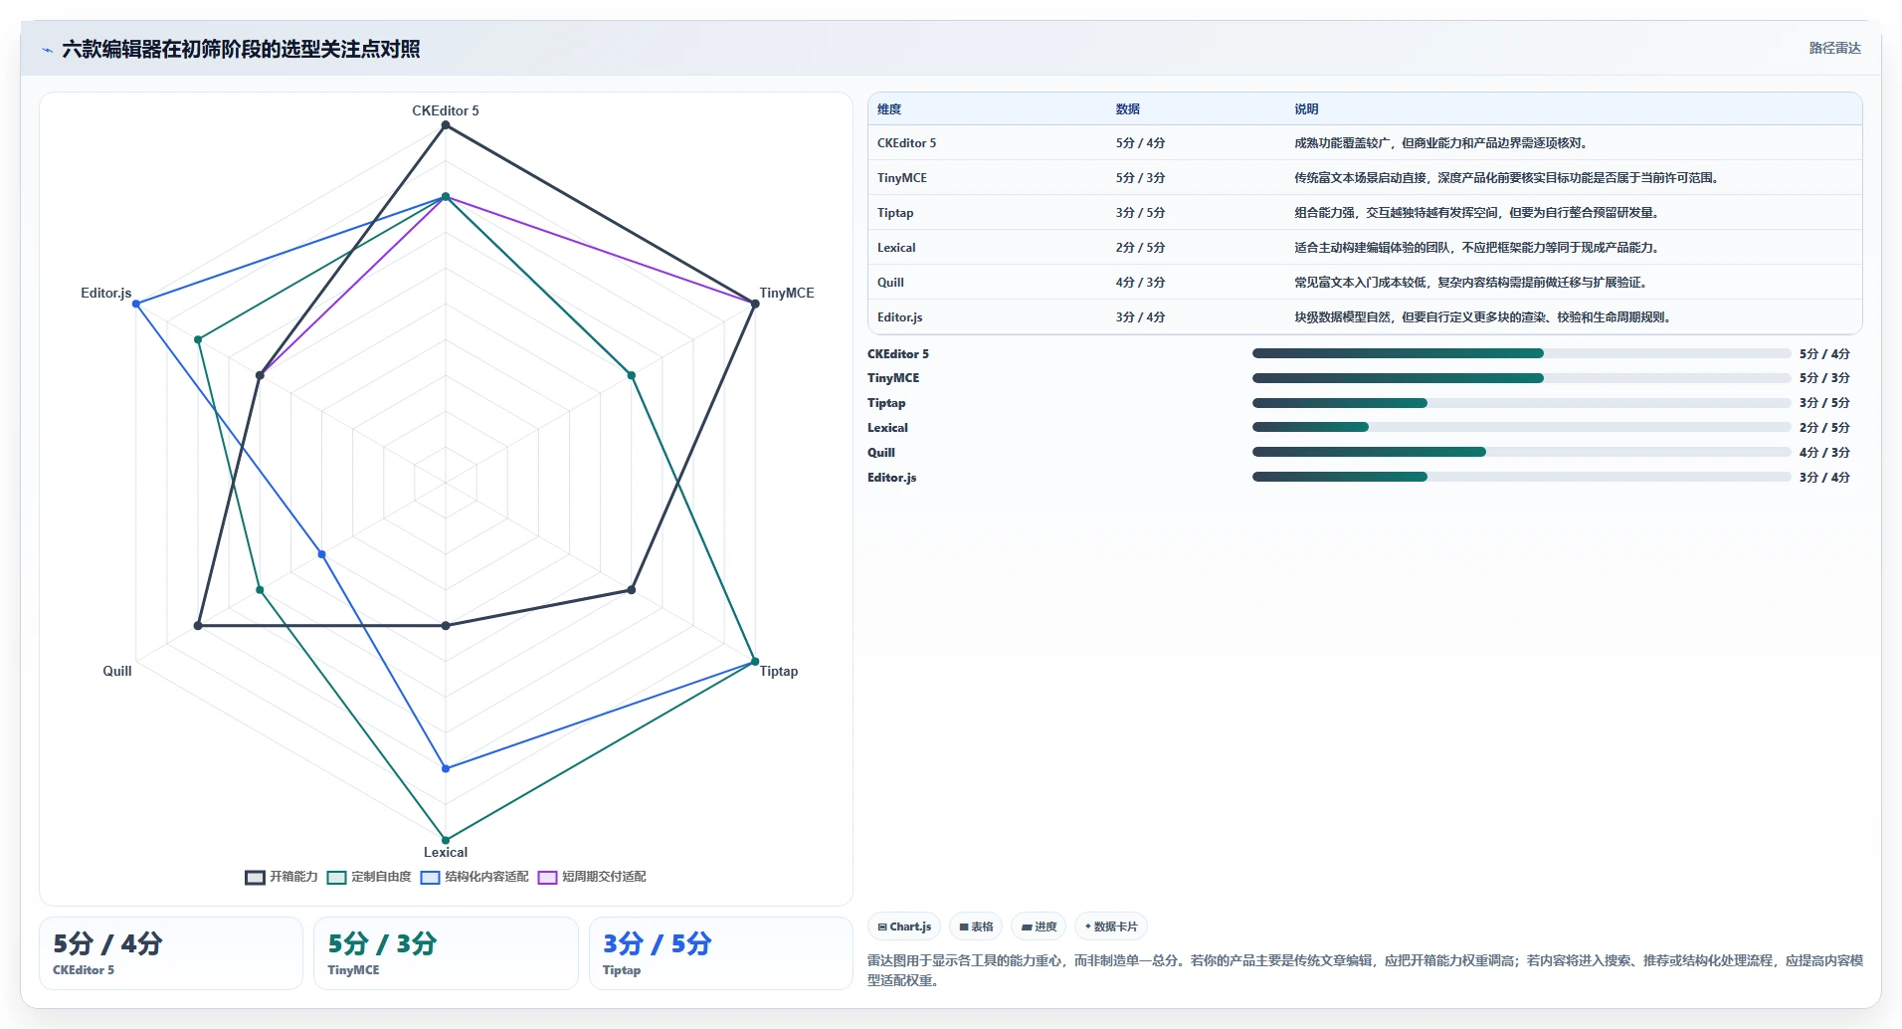Select the CKEditor 5 table row name
This screenshot has height=1029, width=1902.
(906, 143)
